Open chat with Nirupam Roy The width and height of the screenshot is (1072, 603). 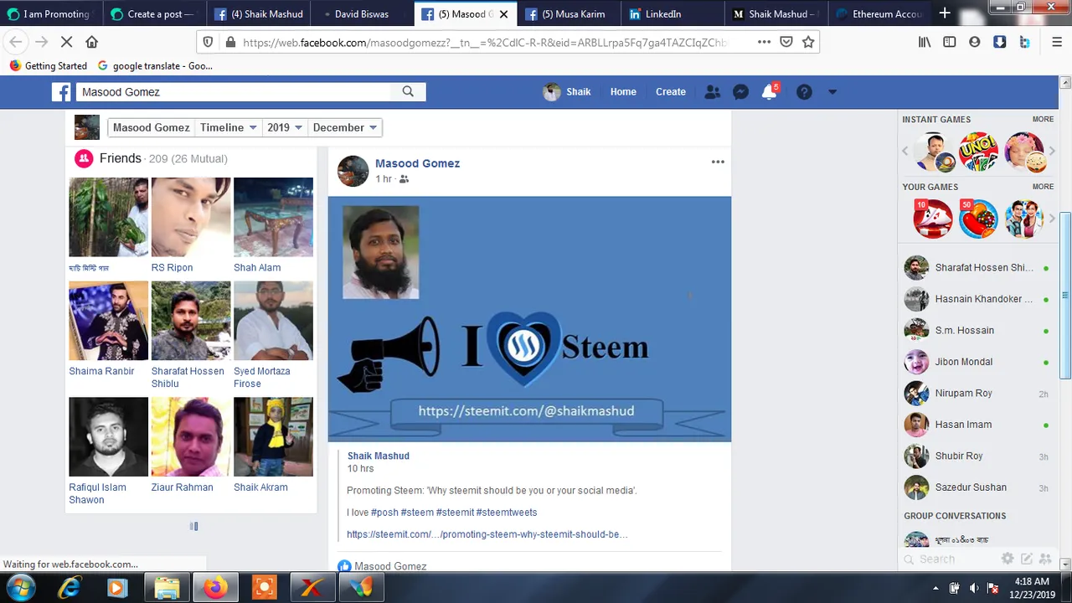click(976, 393)
